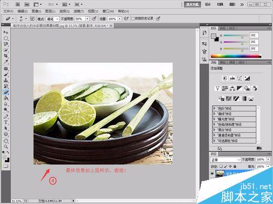Open the 图像(I) menu
Screen dimensions: 273x204
37,11
